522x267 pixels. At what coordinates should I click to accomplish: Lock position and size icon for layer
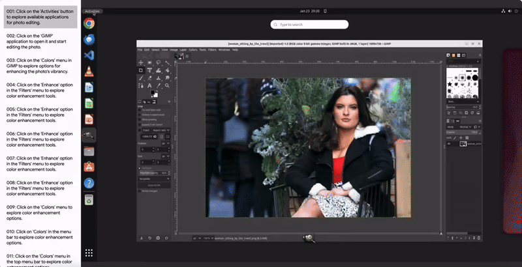coord(461,138)
